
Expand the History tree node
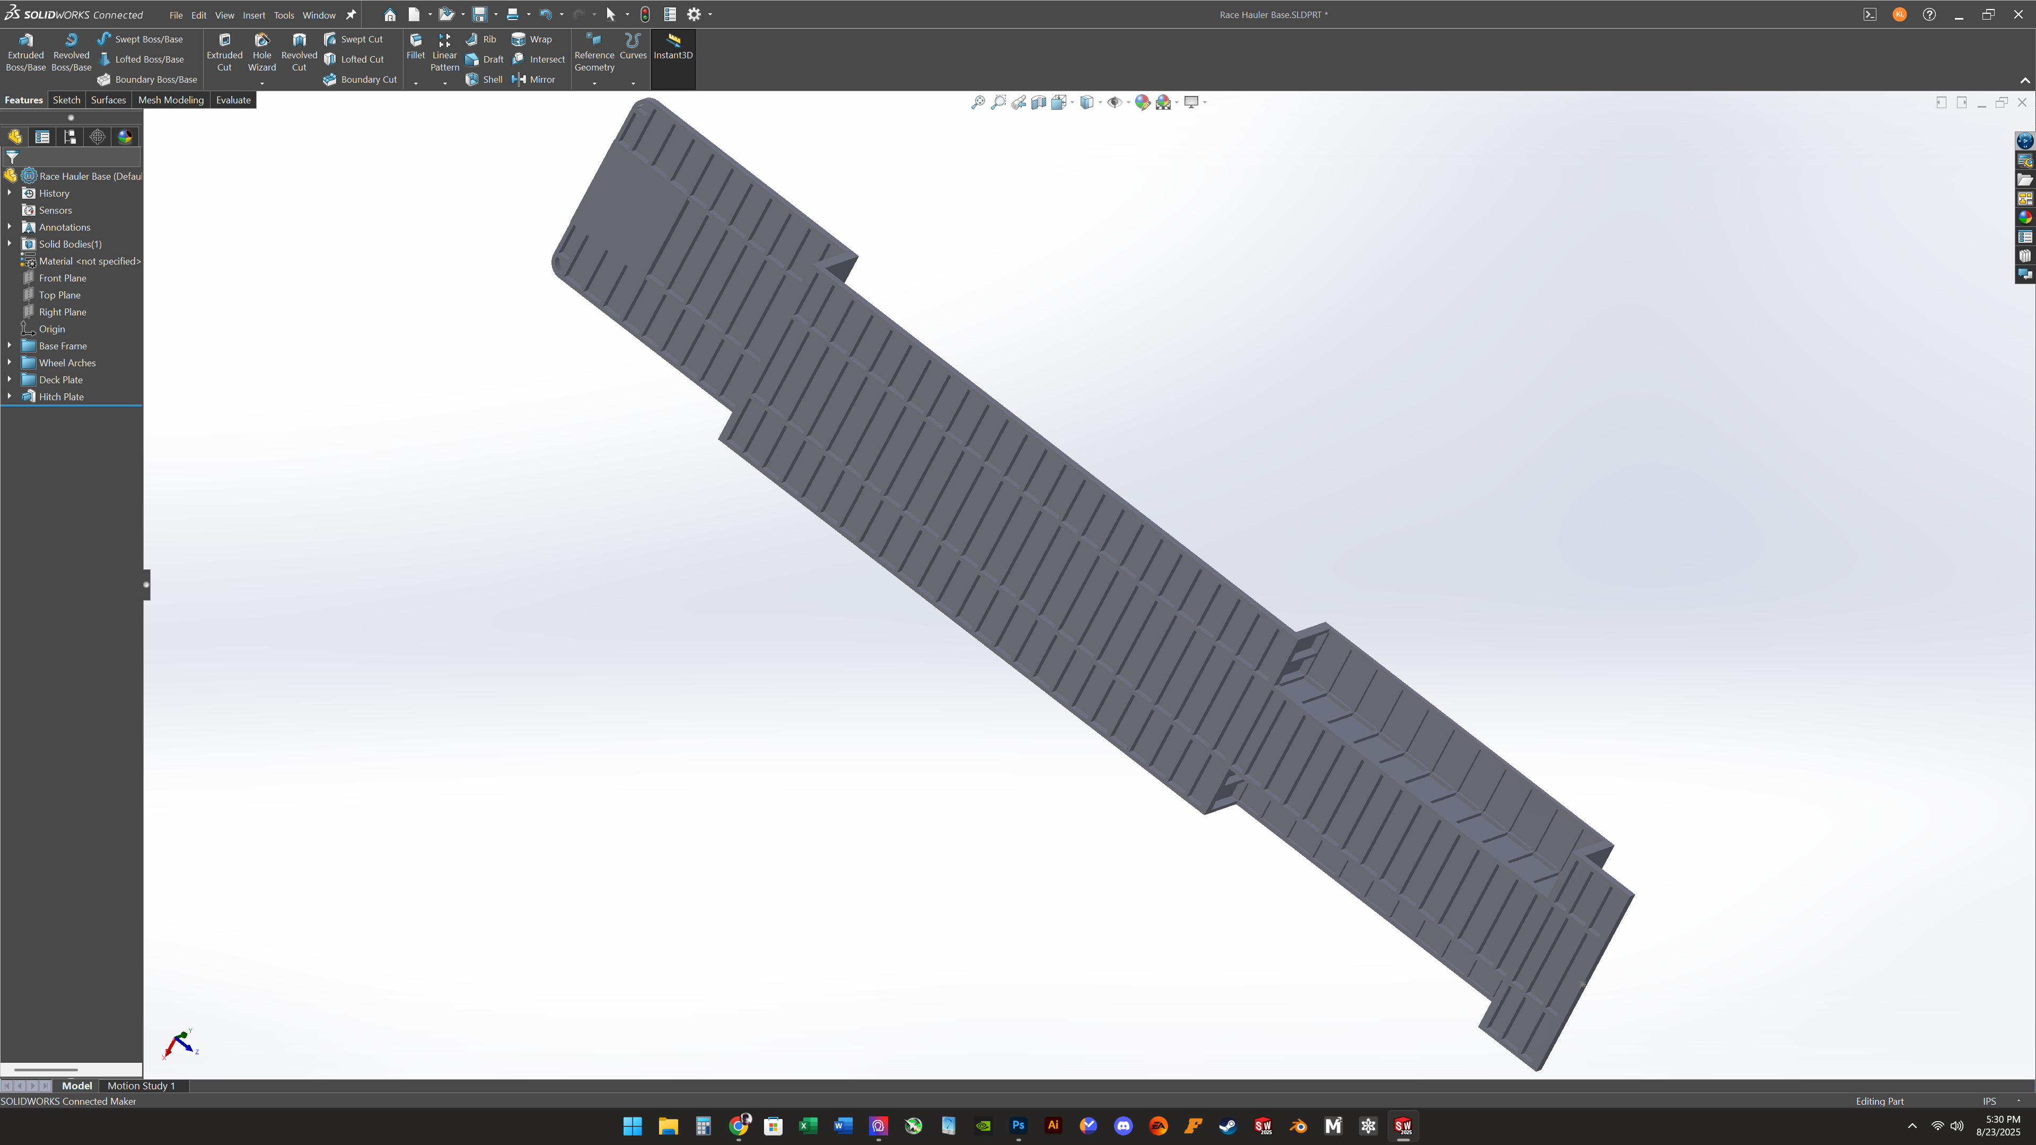(10, 193)
